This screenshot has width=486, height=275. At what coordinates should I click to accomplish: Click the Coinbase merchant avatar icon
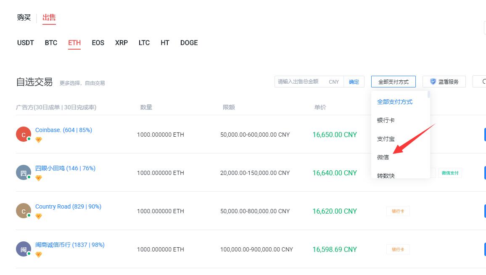click(24, 134)
